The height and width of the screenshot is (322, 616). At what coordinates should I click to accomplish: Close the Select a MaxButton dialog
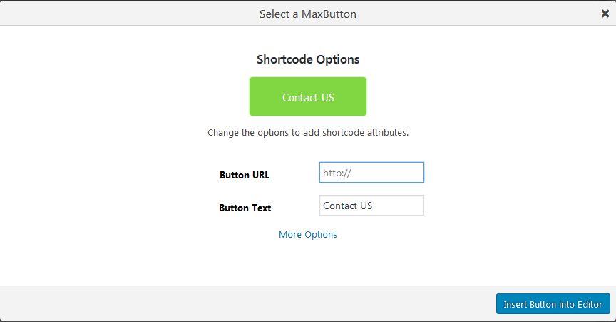605,14
